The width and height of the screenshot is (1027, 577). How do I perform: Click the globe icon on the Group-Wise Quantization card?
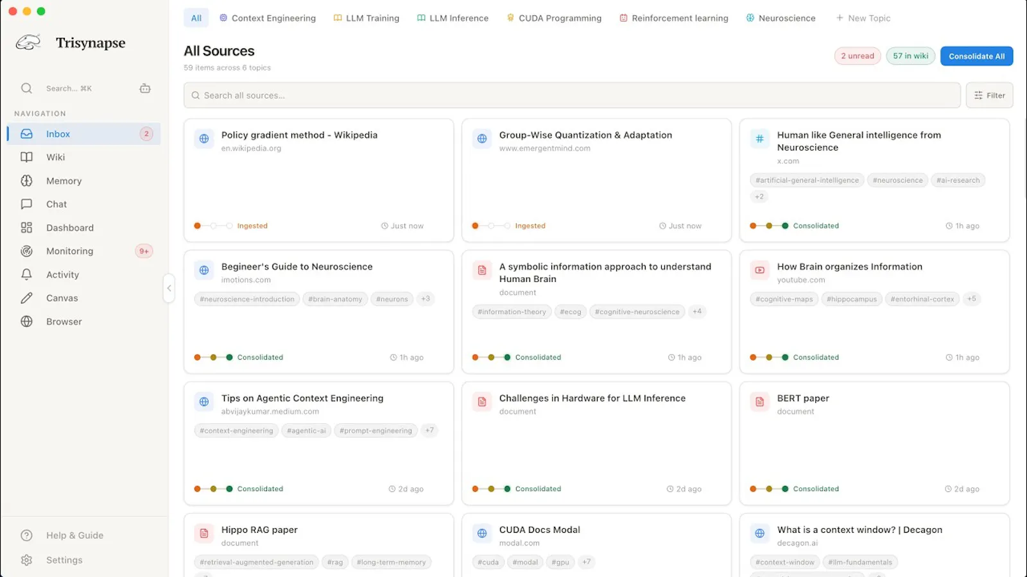click(482, 138)
